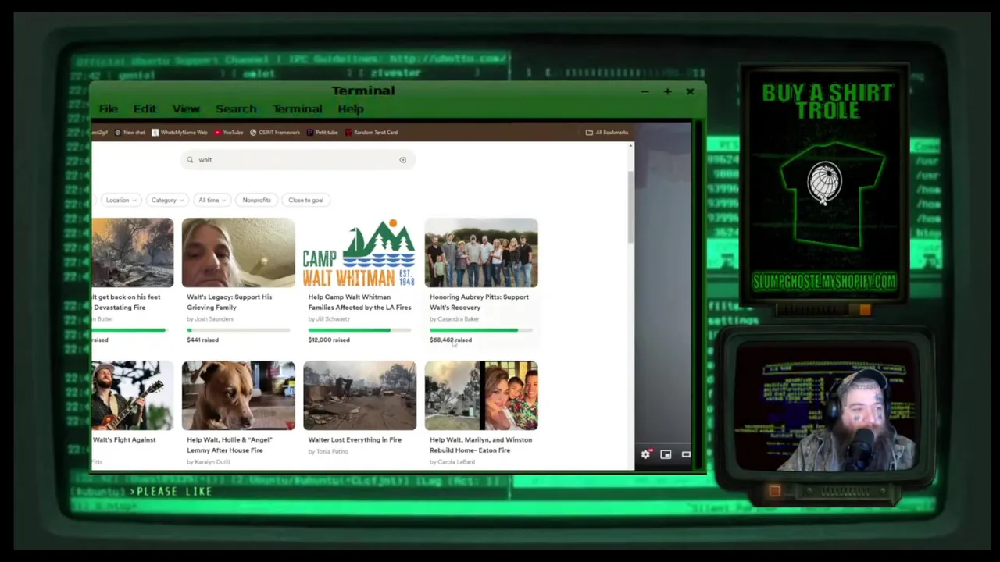Expand the Location filter dropdown
Screen dimensions: 1000x562
click(x=120, y=201)
